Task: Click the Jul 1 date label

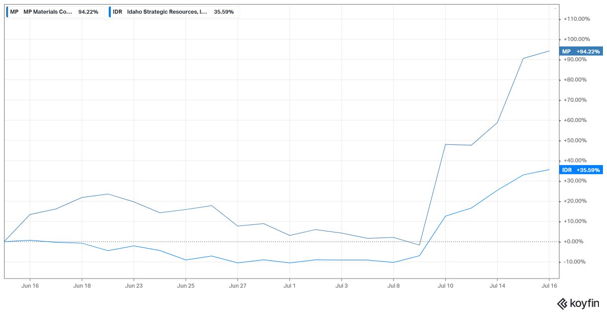Action: [289, 286]
